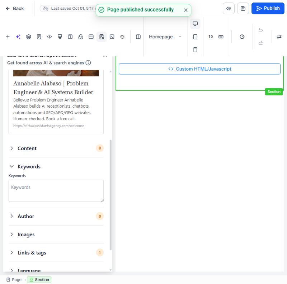This screenshot has width=287, height=284.
Task: Open the overlapping circles color icon
Action: point(81,37)
